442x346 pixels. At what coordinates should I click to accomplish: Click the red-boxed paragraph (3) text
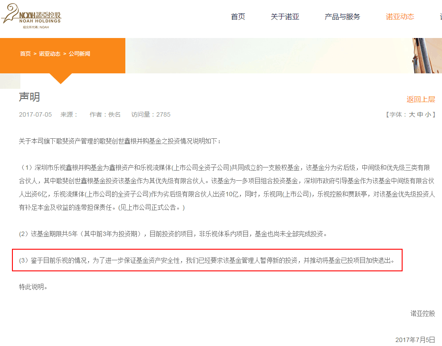coord(206,260)
